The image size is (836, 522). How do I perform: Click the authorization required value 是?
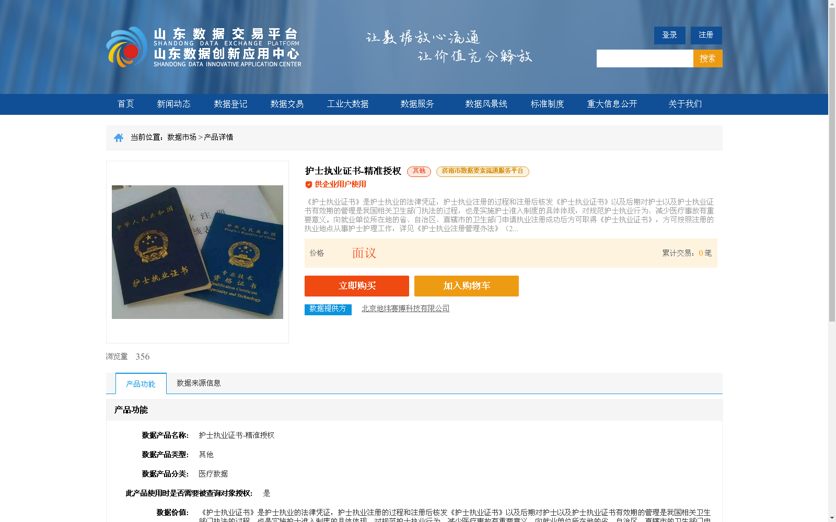point(266,493)
